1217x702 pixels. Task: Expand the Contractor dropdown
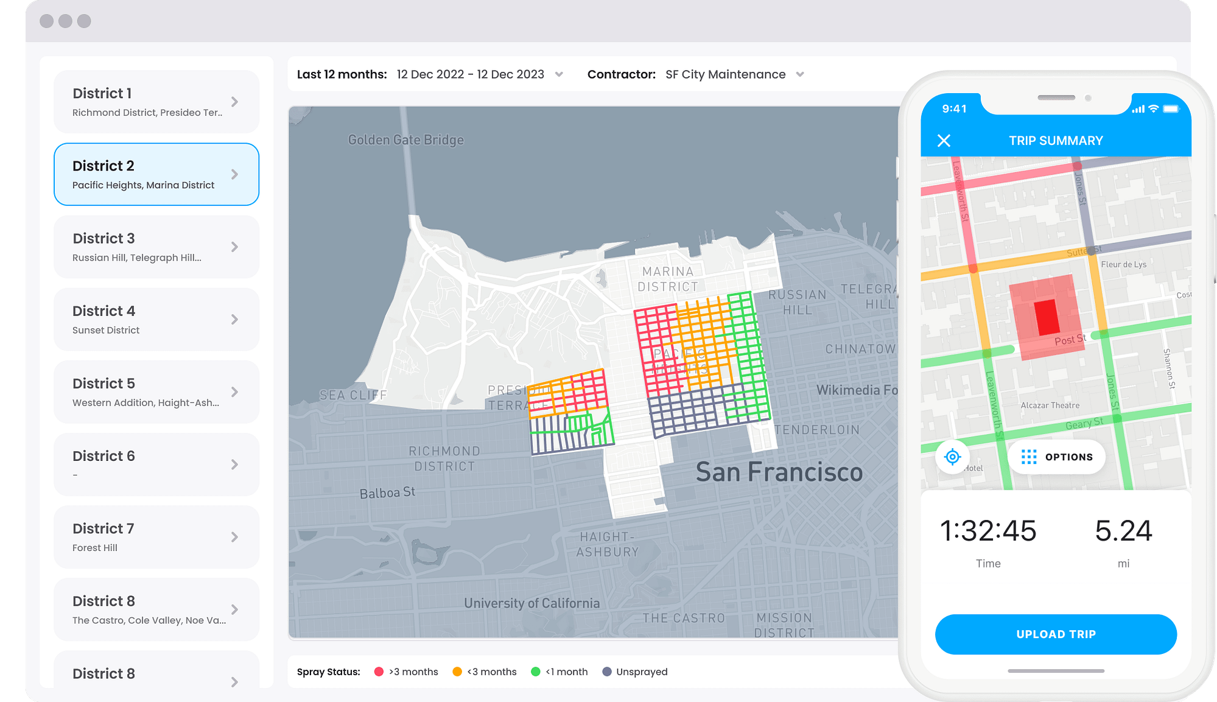point(800,74)
